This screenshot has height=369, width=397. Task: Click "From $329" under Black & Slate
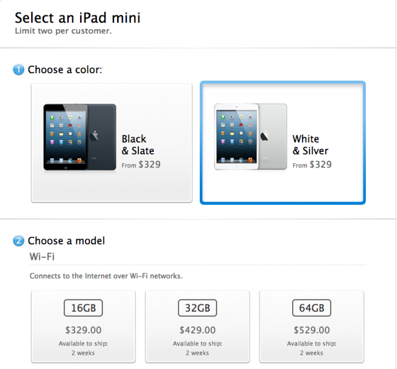click(141, 165)
